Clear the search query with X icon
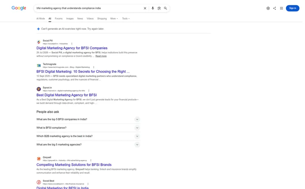Viewport: 305px width, 189px height. coord(145,8)
